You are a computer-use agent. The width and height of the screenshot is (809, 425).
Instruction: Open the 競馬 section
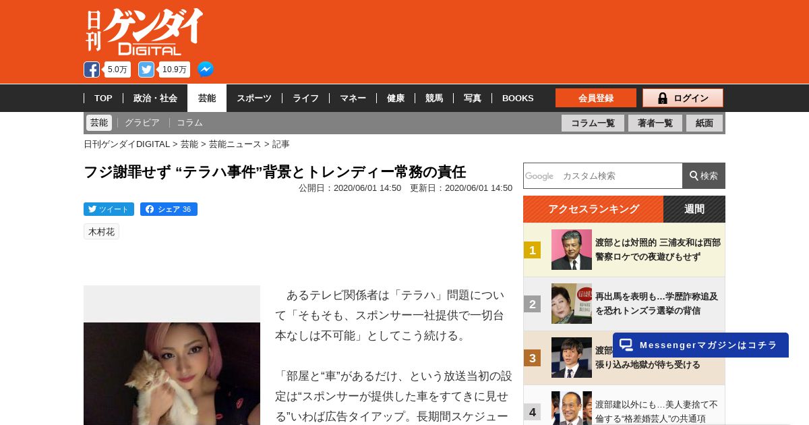(x=434, y=98)
